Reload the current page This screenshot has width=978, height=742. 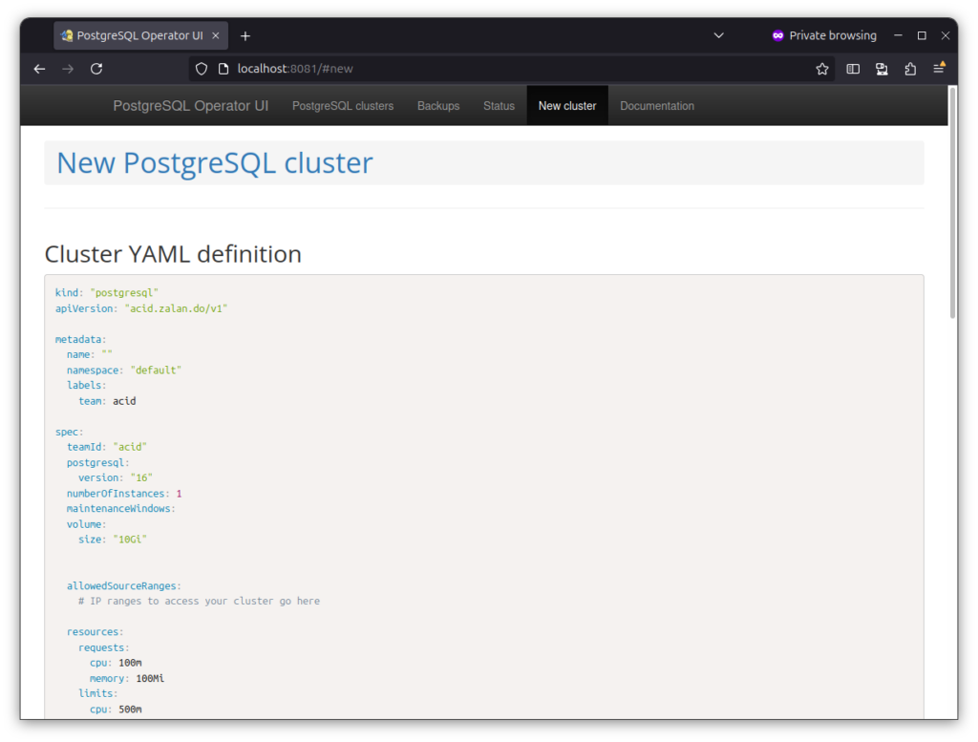(x=96, y=68)
